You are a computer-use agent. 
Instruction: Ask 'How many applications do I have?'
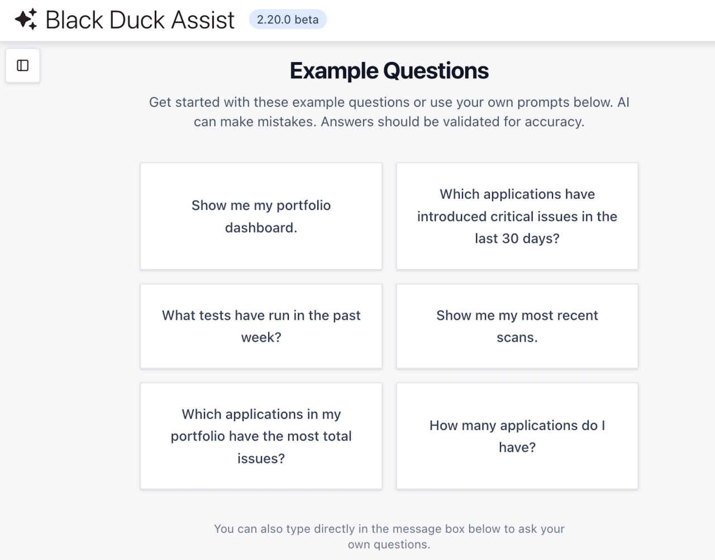517,436
